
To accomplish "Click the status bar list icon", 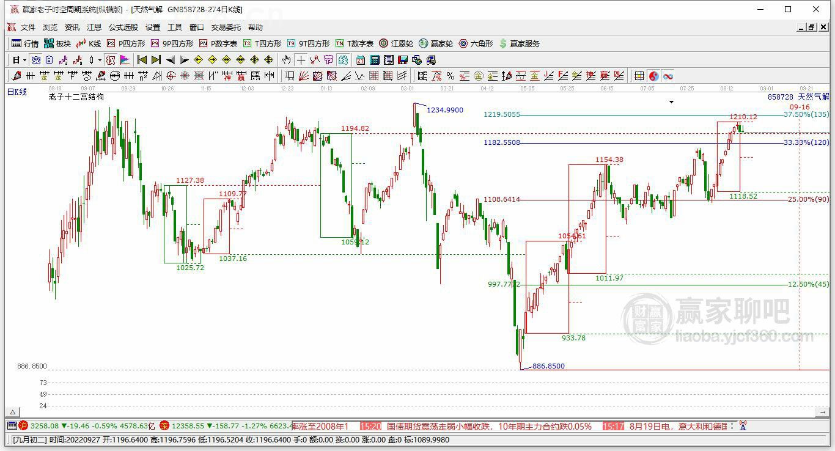I will [12, 426].
